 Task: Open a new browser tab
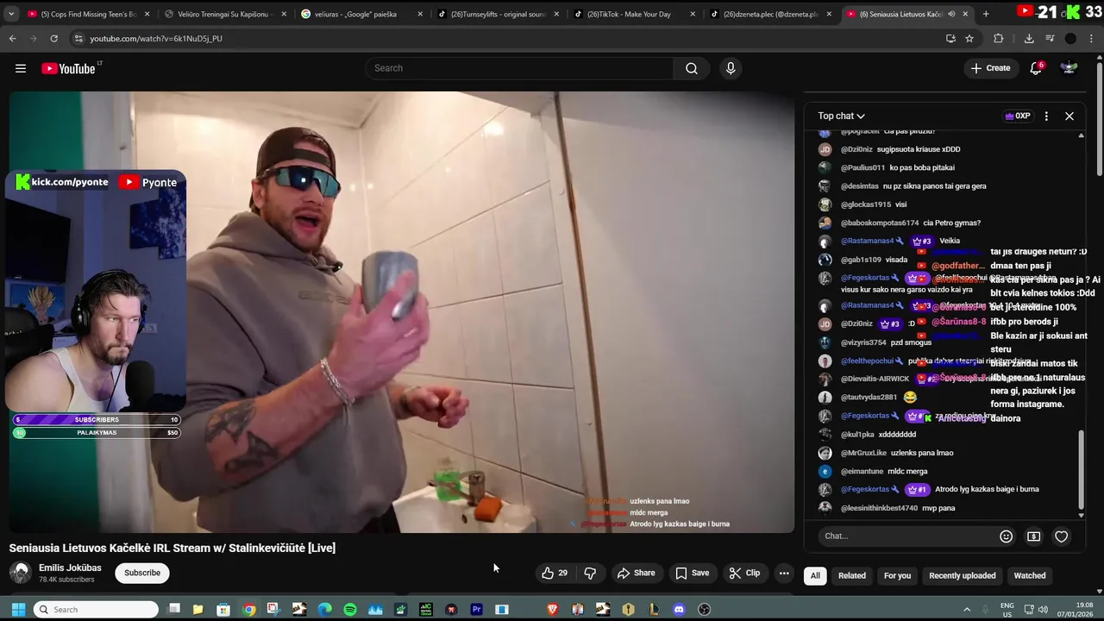click(986, 14)
